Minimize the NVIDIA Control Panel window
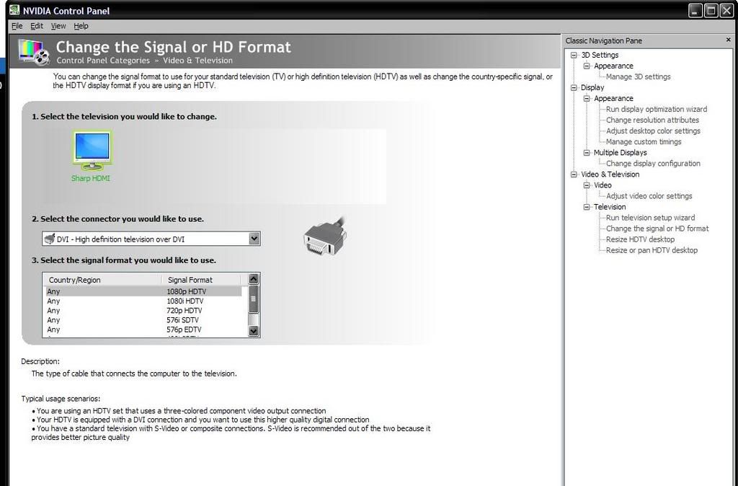The height and width of the screenshot is (486, 738). tap(695, 10)
